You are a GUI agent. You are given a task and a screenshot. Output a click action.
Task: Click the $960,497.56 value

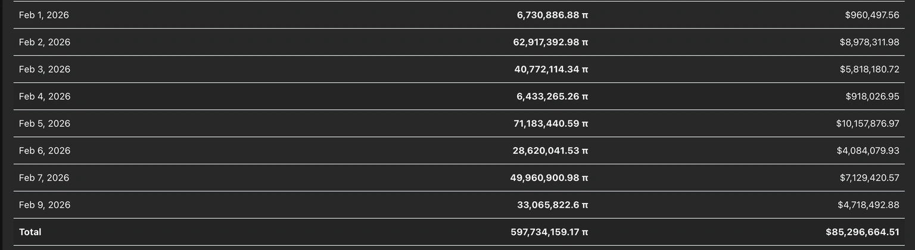pos(872,15)
